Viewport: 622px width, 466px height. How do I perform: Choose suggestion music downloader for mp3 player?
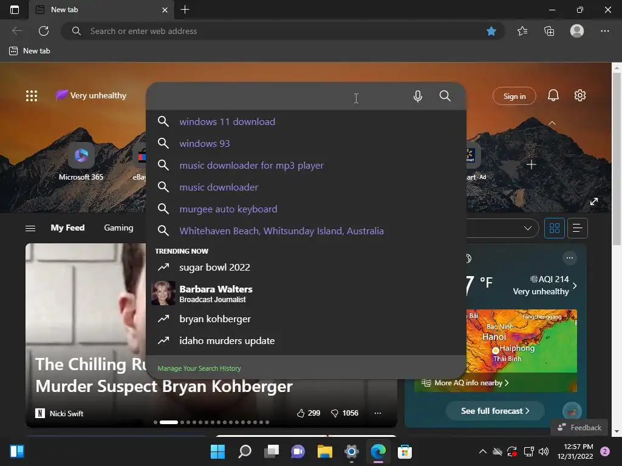(x=306, y=165)
